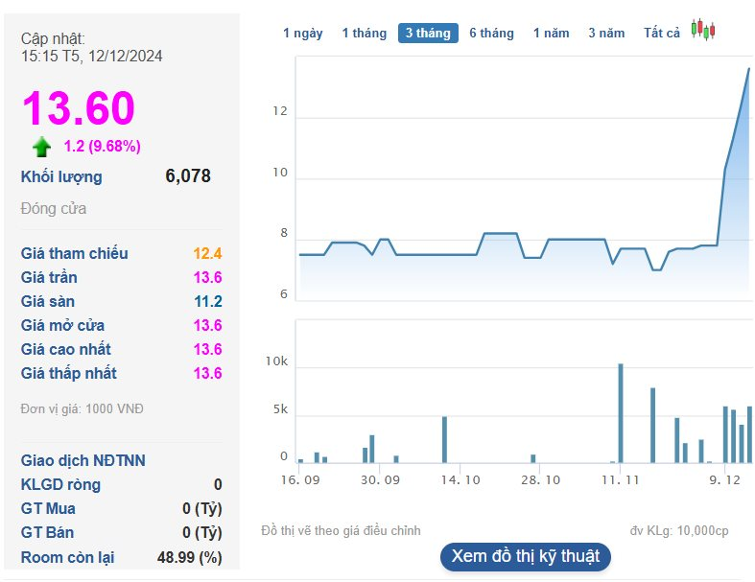The image size is (755, 582).
Task: Click the Giao dịch NĐTNN heading
Action: 83,460
